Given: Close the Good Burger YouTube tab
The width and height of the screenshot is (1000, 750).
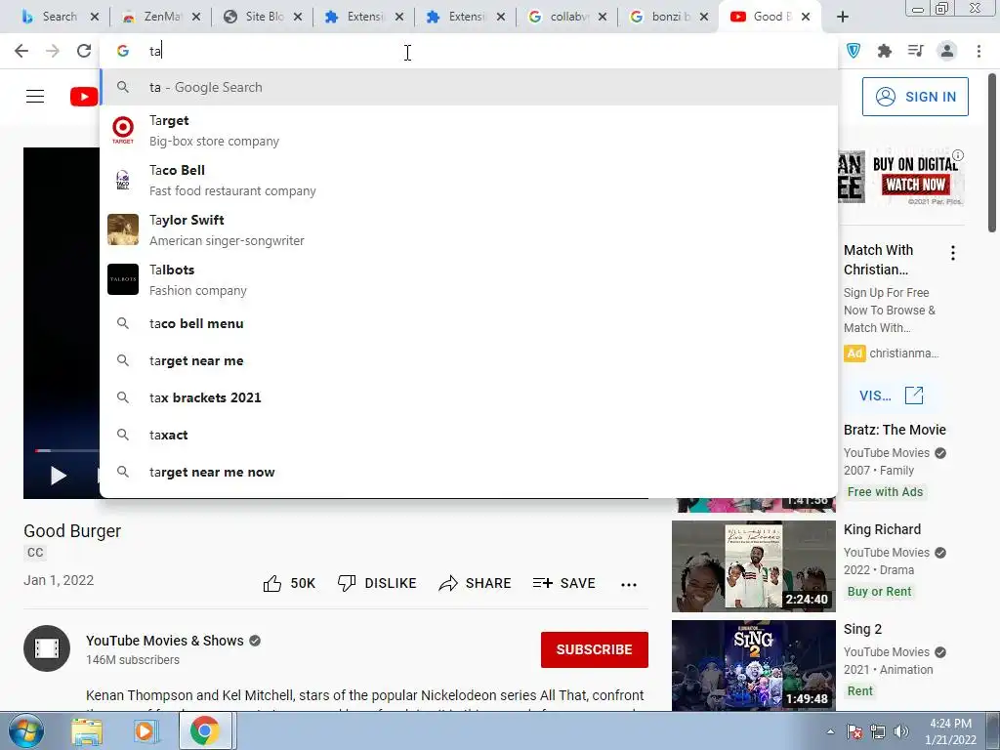Looking at the screenshot, I should click(806, 18).
